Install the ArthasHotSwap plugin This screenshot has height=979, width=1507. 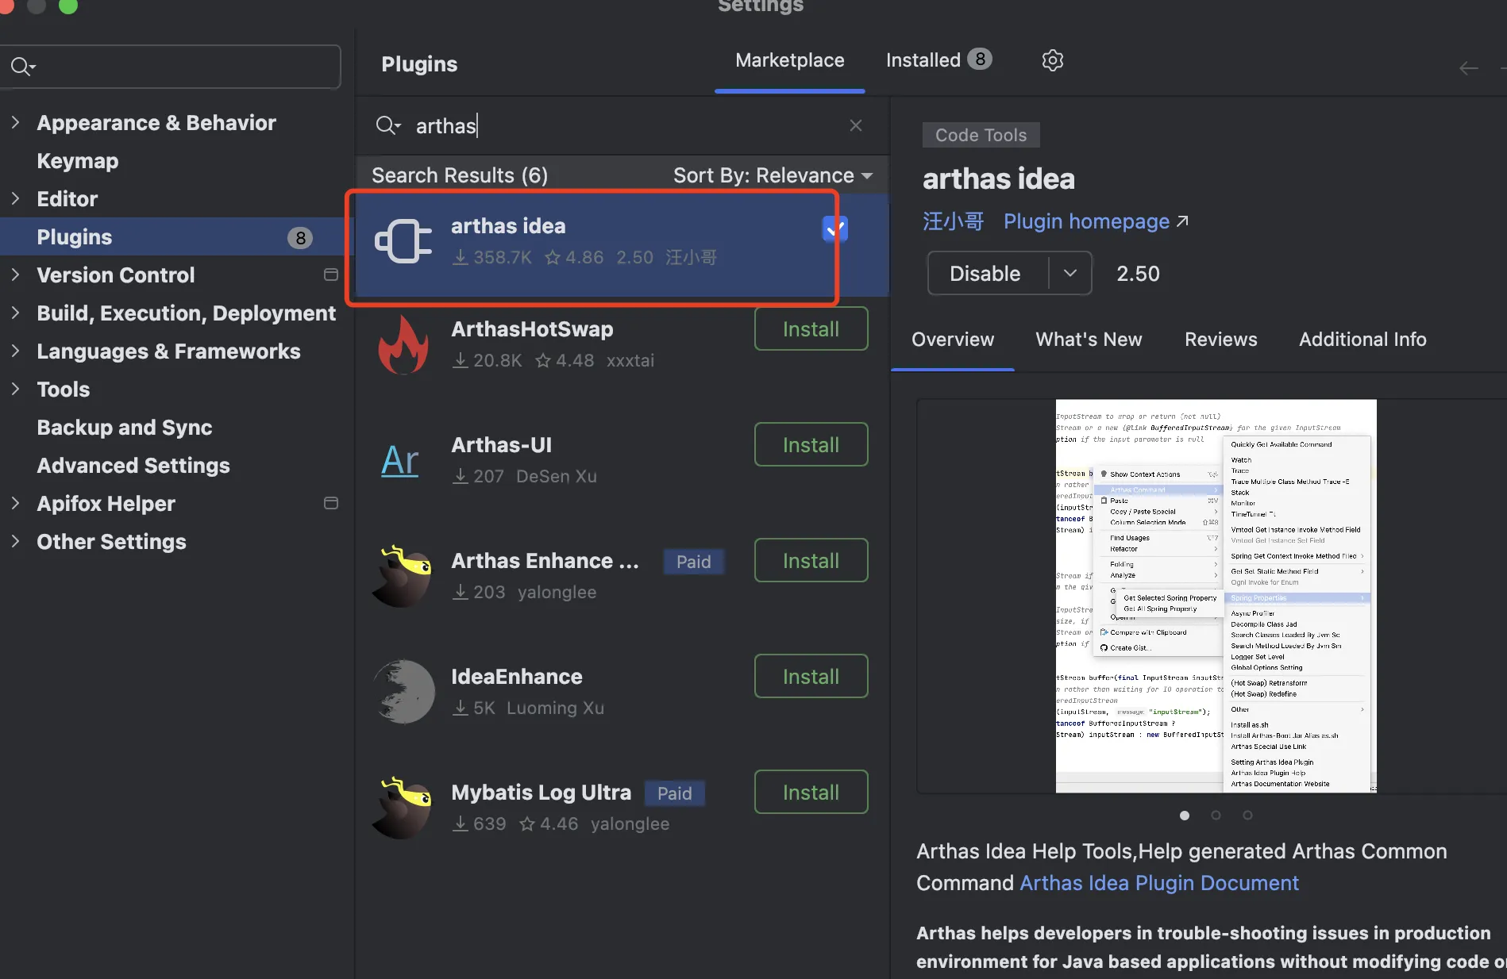coord(811,328)
